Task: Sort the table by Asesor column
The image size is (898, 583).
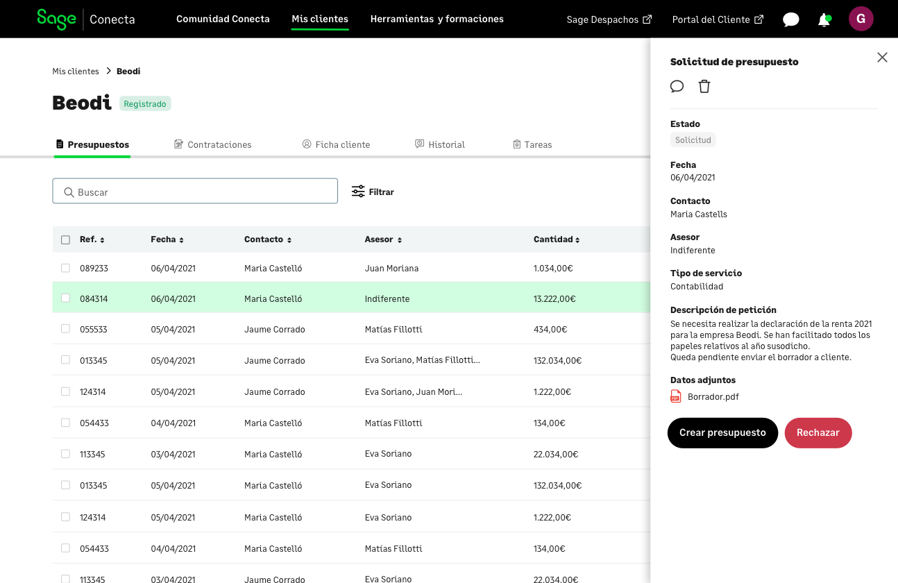Action: pyautogui.click(x=383, y=239)
